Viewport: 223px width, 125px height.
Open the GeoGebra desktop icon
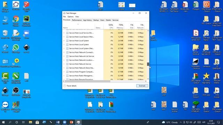click(16, 6)
